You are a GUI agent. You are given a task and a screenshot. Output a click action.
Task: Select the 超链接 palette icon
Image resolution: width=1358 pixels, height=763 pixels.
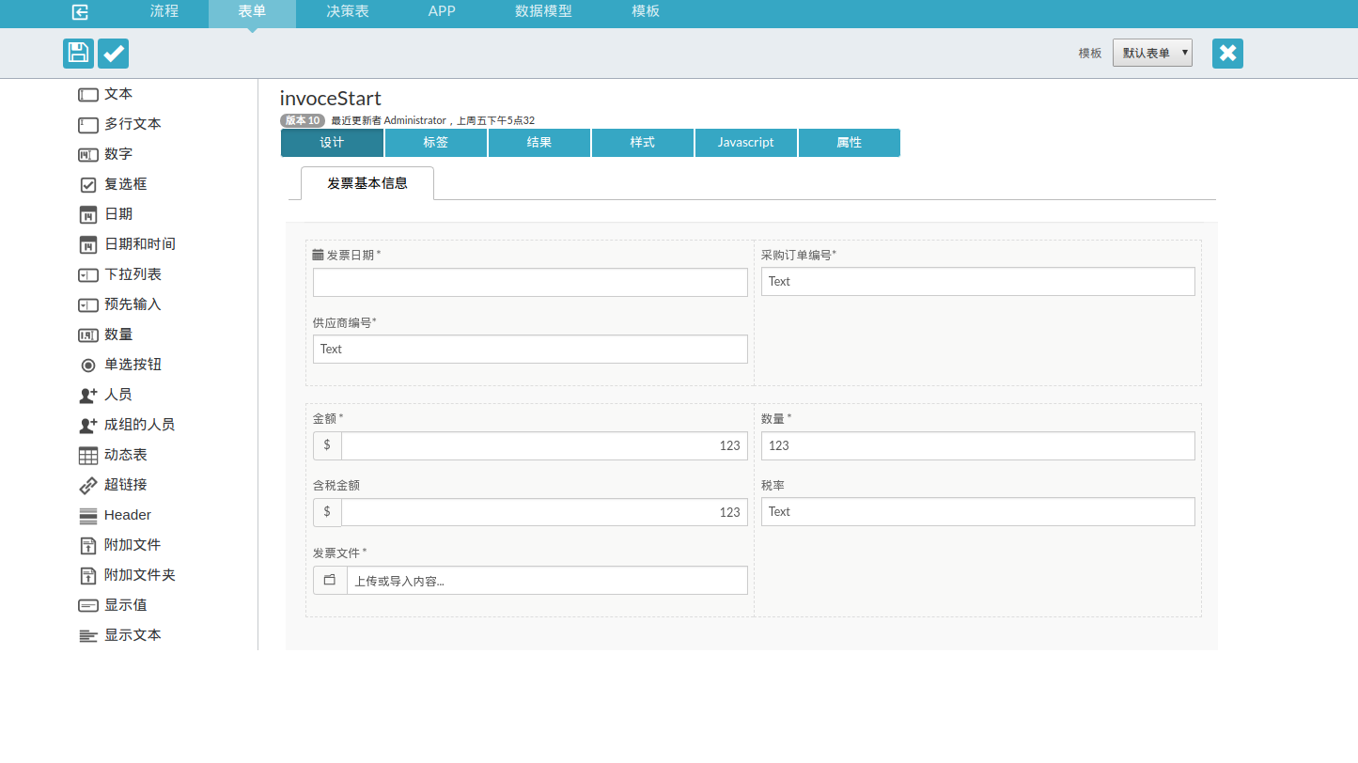(x=88, y=486)
